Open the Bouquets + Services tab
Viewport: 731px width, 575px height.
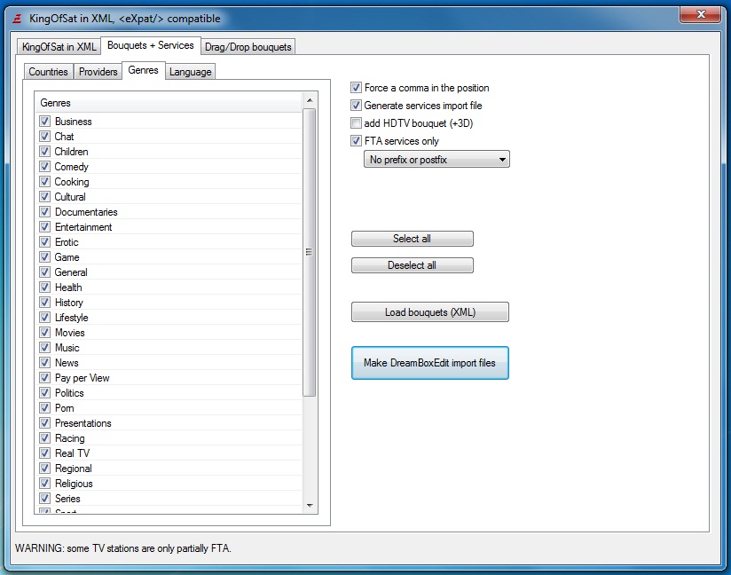tap(151, 45)
